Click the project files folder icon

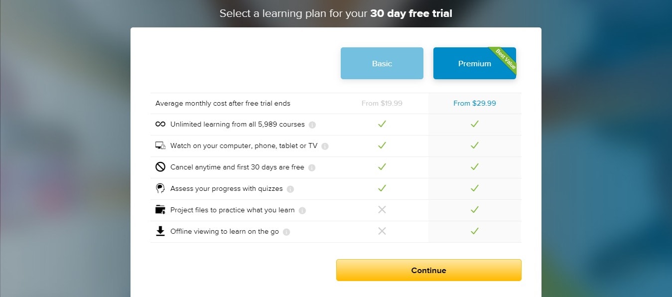pyautogui.click(x=160, y=210)
